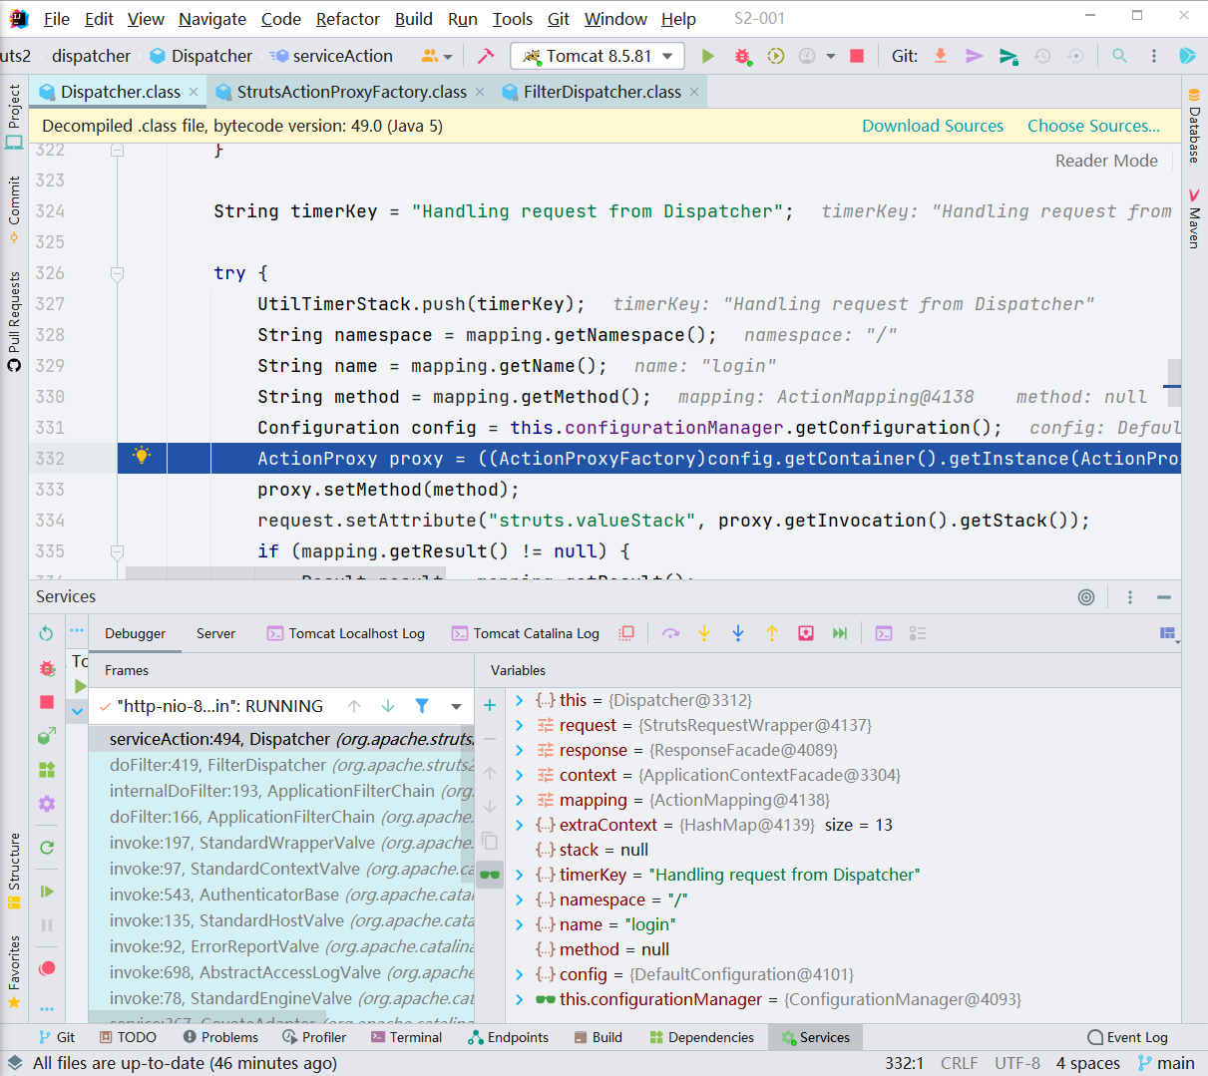The width and height of the screenshot is (1208, 1076).
Task: Open the Event Log from the status bar
Action: 1127,1037
